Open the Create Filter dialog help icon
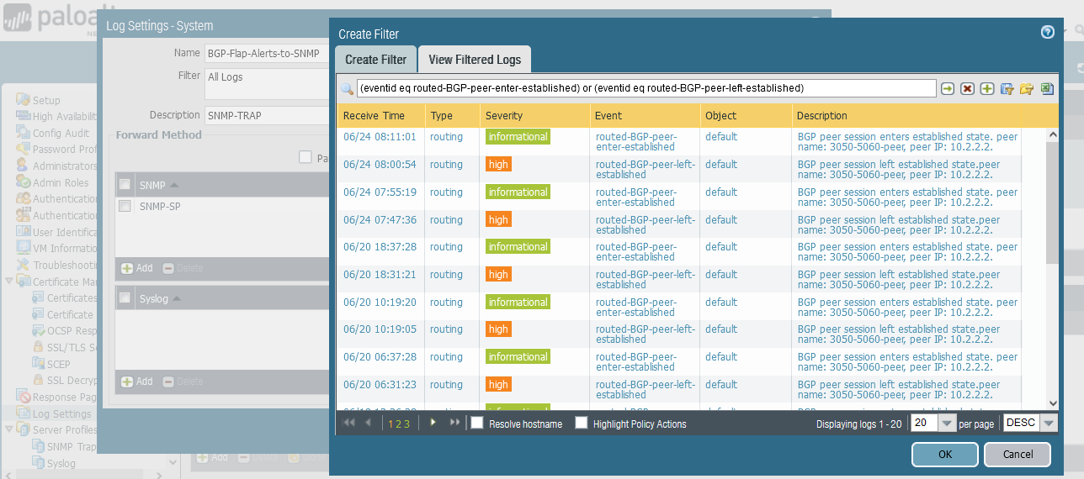This screenshot has height=479, width=1084. pyautogui.click(x=1047, y=32)
